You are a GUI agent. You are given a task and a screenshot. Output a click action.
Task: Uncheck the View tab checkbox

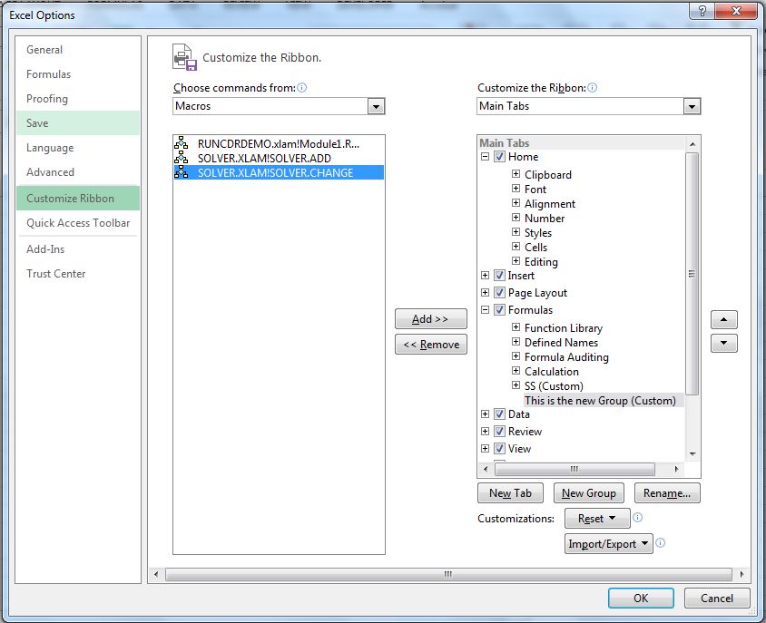[499, 448]
